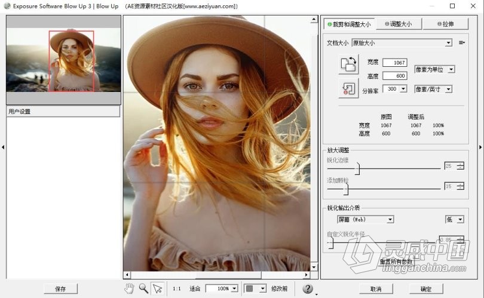This screenshot has height=298, width=484.
Task: Select the arrow pointer tool
Action: (157, 288)
